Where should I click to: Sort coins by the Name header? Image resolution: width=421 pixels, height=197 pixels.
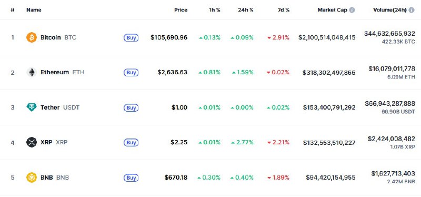click(x=34, y=10)
